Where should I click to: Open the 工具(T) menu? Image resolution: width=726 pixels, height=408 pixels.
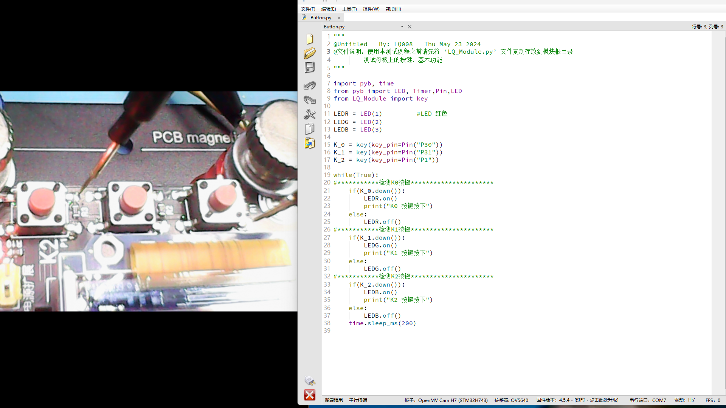tap(349, 9)
